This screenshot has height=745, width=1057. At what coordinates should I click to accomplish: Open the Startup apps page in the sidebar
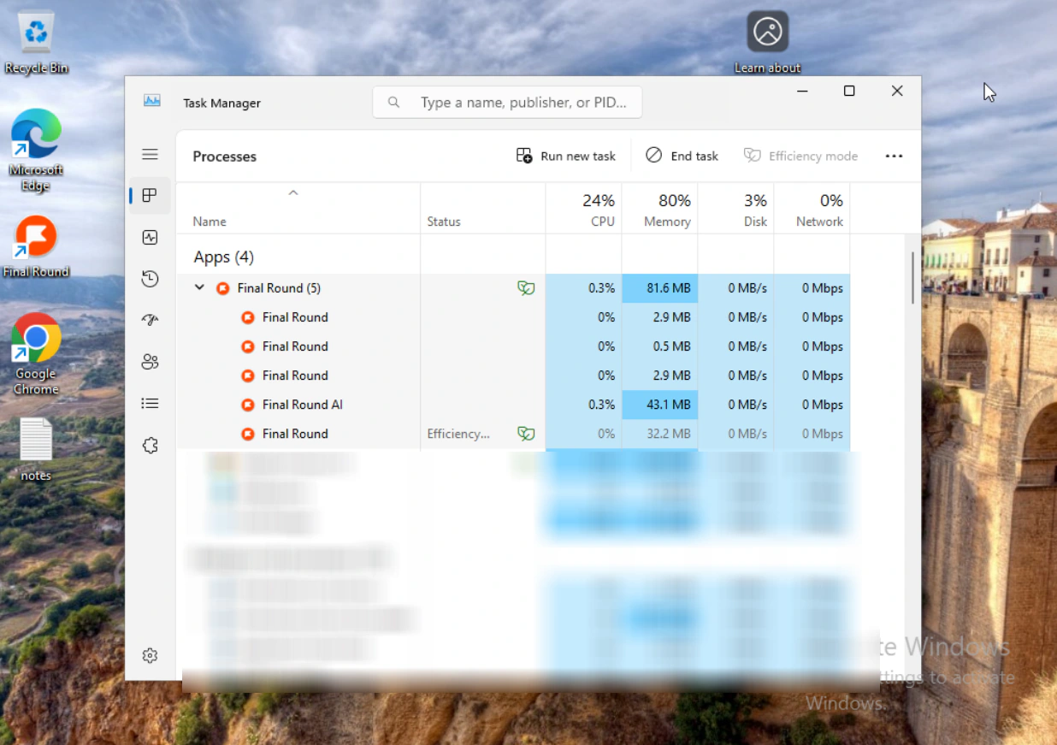[x=150, y=320]
